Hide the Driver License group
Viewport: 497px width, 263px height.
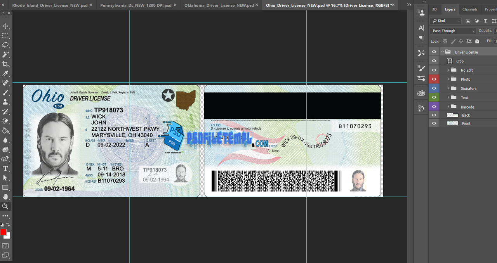tap(434, 52)
